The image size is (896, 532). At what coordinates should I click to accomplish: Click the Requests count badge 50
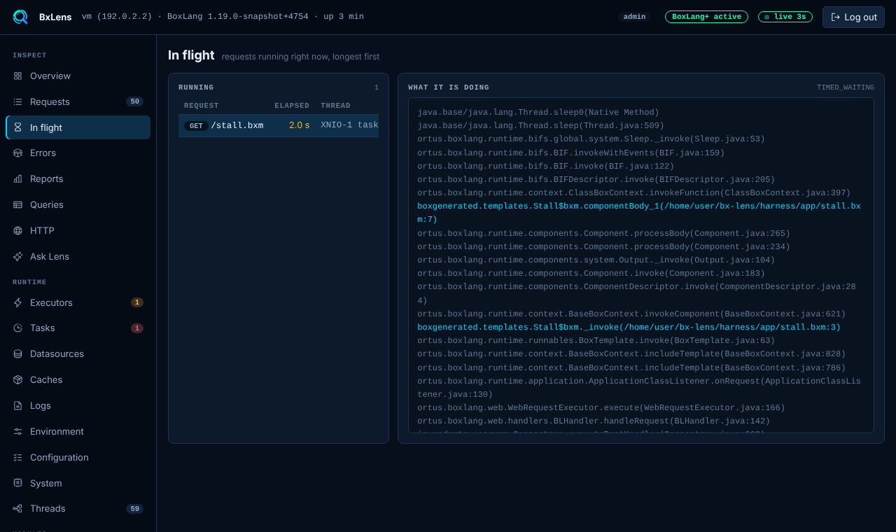coord(134,101)
